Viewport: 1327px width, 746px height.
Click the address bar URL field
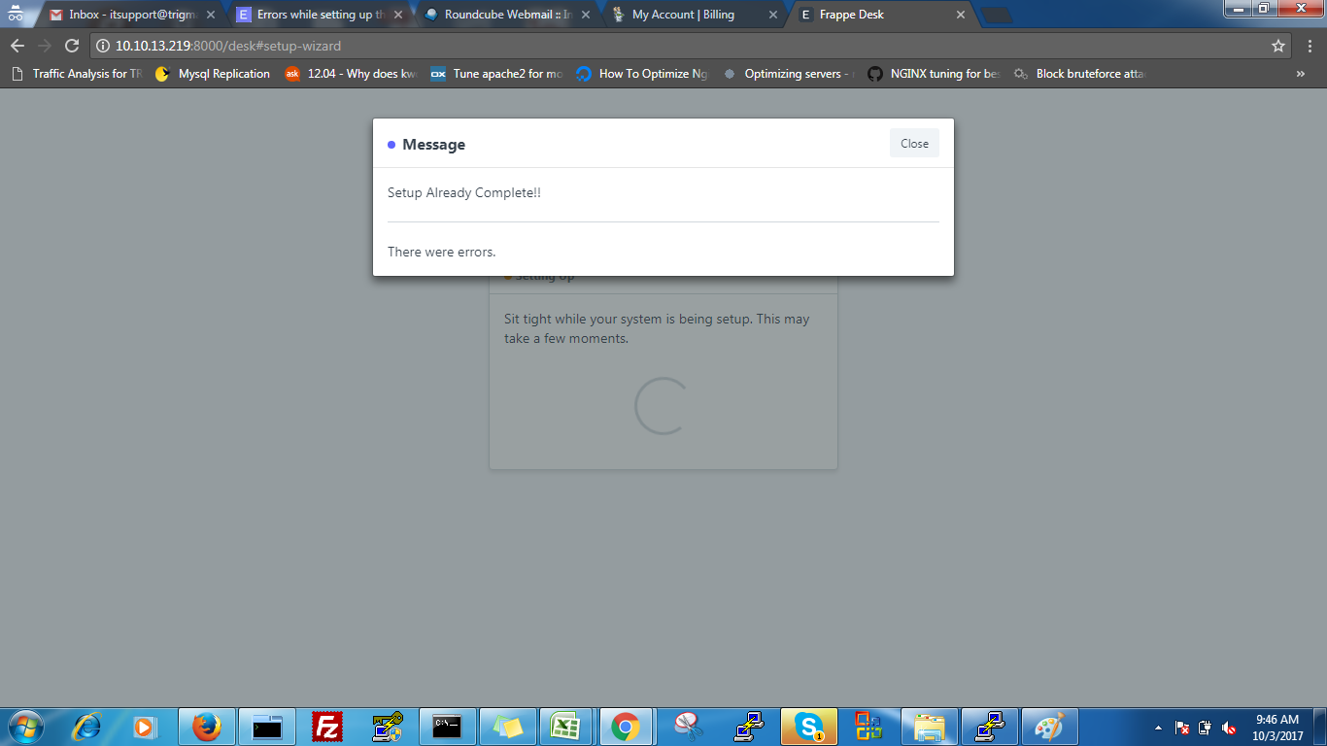click(x=680, y=46)
